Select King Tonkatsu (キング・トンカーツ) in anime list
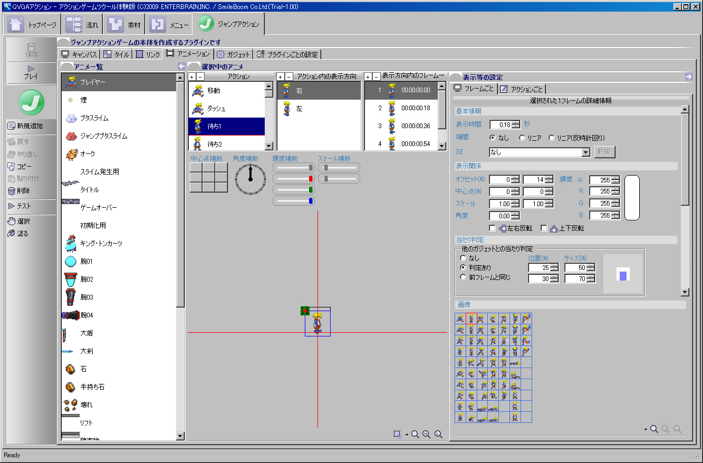Screen dimensions: 703x463 coord(101,244)
